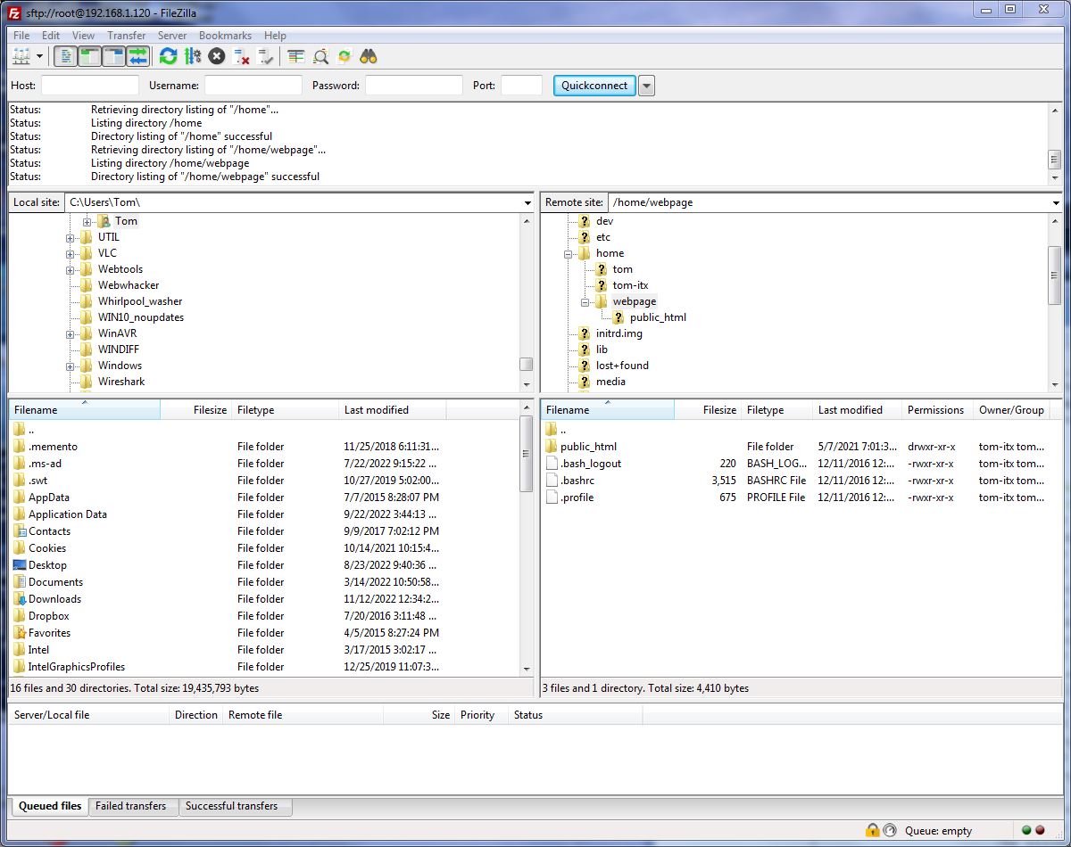This screenshot has height=847, width=1071.
Task: Focus the Host input field
Action: pos(90,86)
